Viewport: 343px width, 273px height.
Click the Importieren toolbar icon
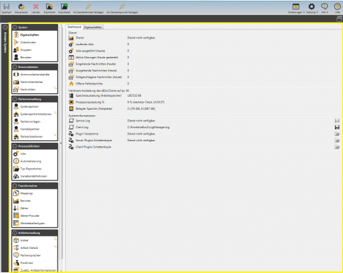coord(64,7)
